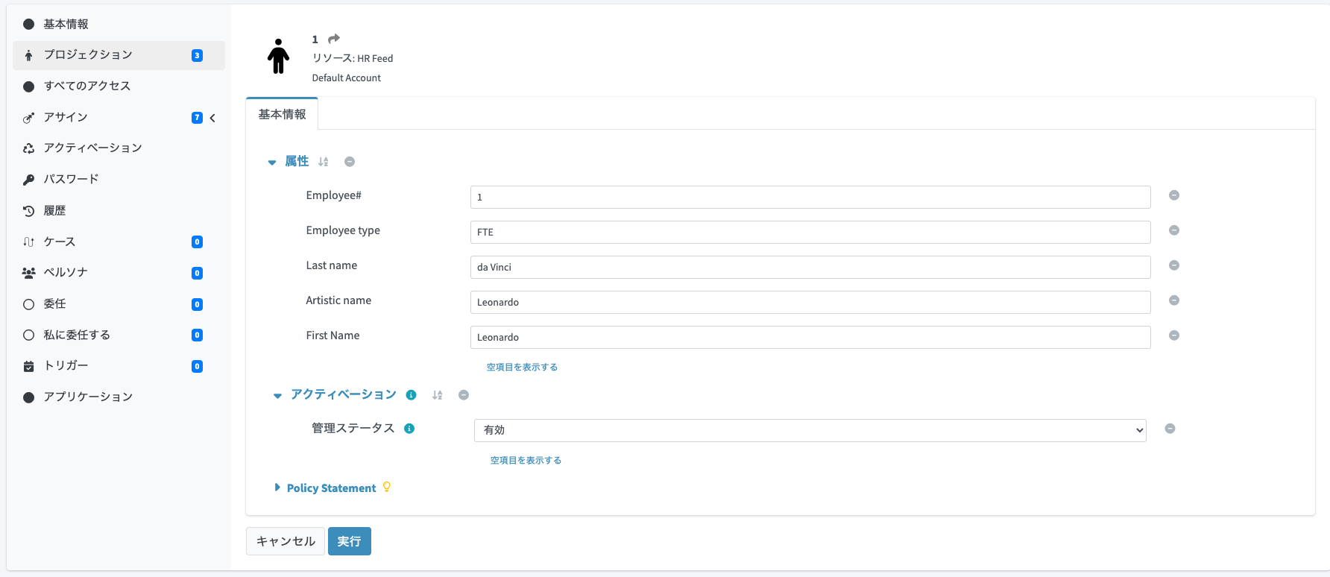This screenshot has width=1330, height=577.
Task: Open 委任 sidebar item
Action: [119, 304]
